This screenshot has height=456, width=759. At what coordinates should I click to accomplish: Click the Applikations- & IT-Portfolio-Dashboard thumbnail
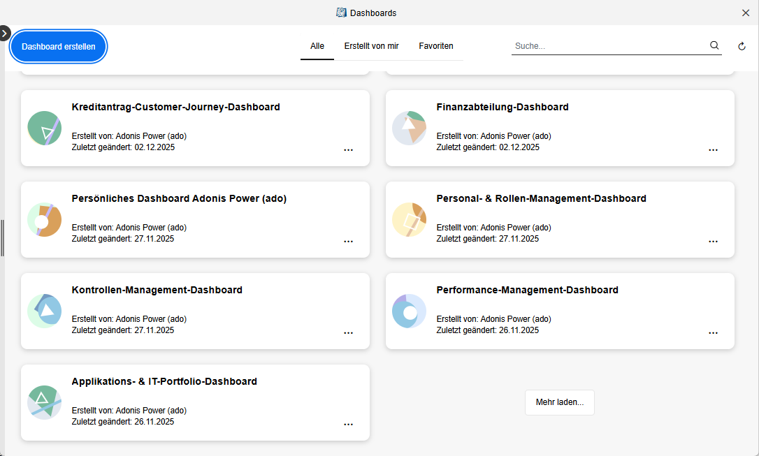pyautogui.click(x=45, y=402)
